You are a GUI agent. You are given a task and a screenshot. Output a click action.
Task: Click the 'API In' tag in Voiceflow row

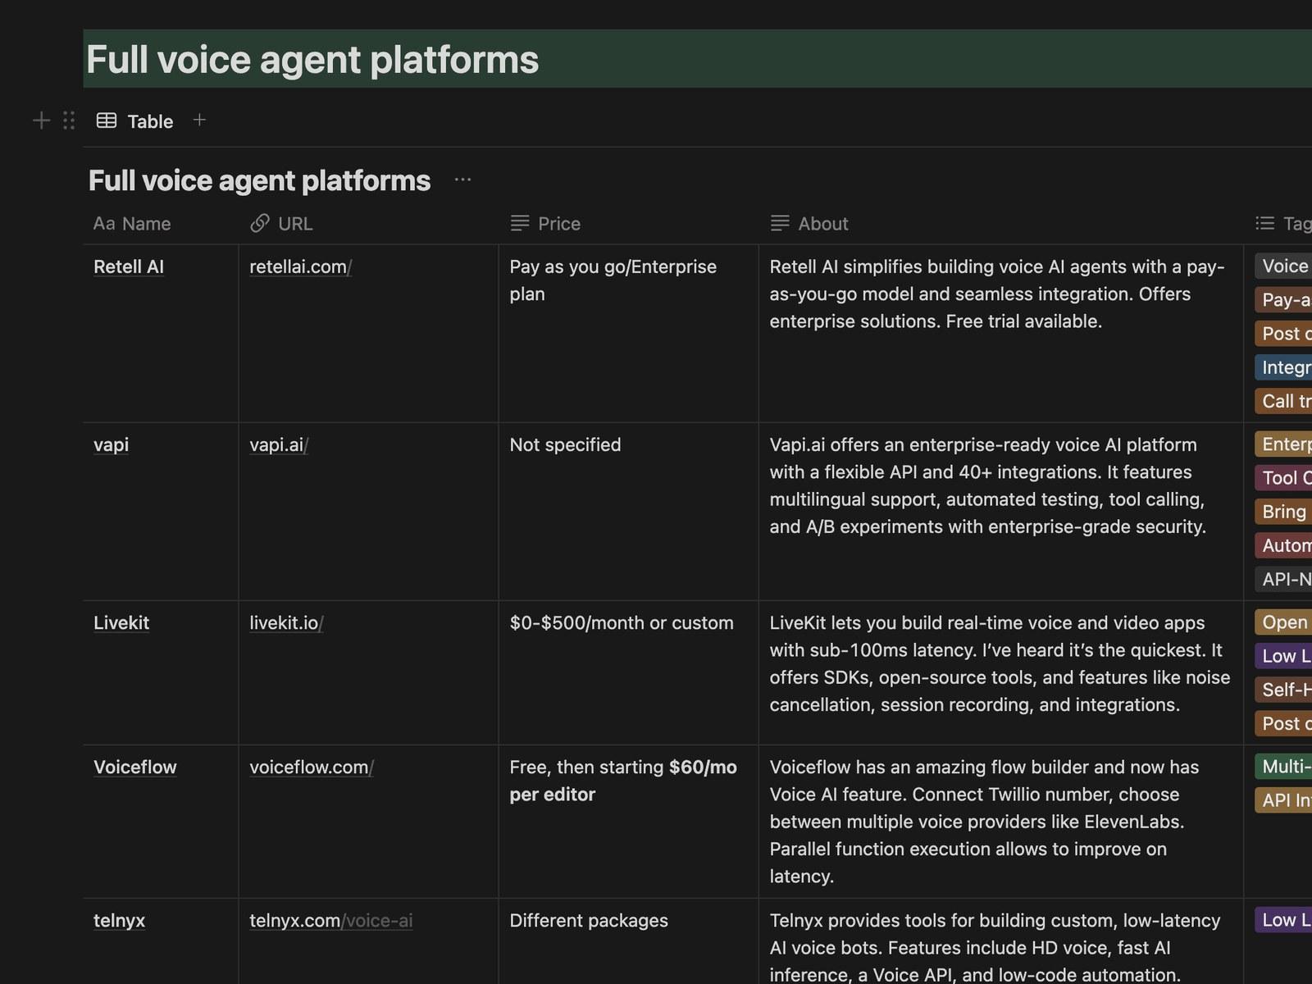[1283, 799]
